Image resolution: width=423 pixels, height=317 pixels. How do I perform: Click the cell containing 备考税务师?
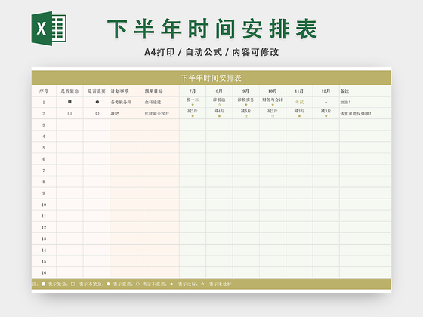(x=127, y=102)
